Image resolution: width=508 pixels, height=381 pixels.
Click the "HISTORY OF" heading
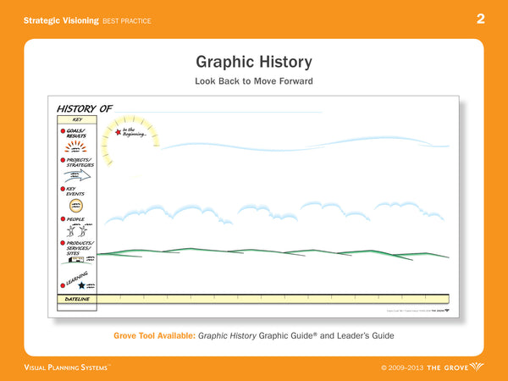tap(85, 108)
